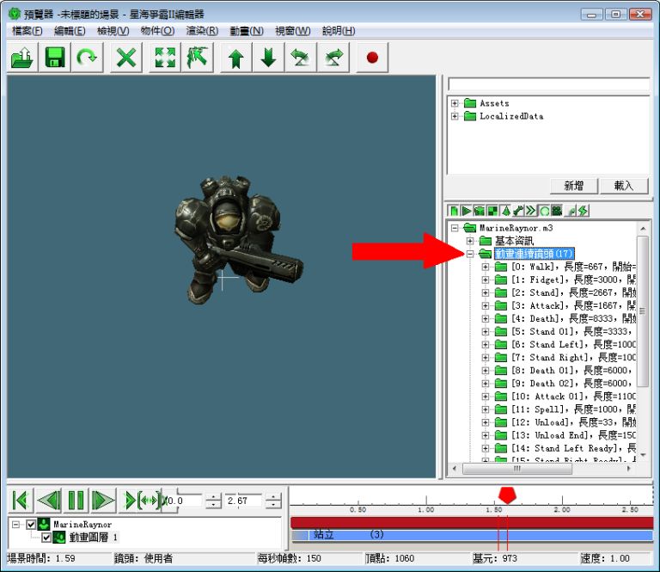Screen dimensions: 660x572
Task: Expand the Assets folder
Action: (455, 103)
